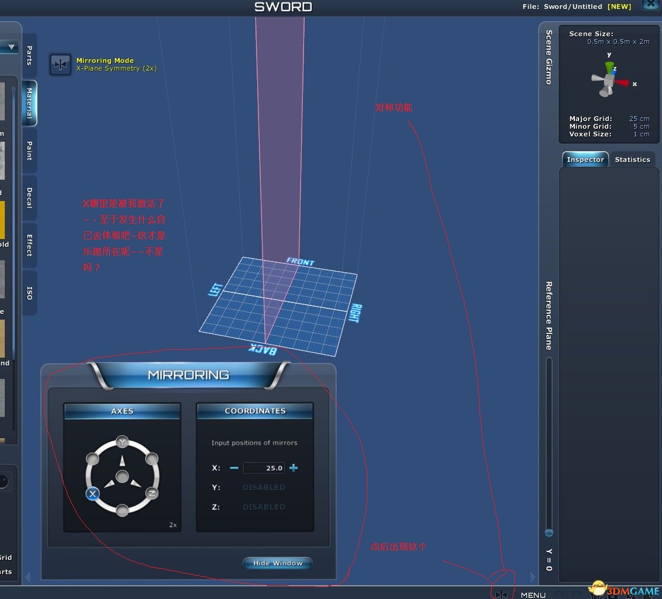Click the 'Reference Plane' label
The height and width of the screenshot is (599, 662).
click(549, 316)
